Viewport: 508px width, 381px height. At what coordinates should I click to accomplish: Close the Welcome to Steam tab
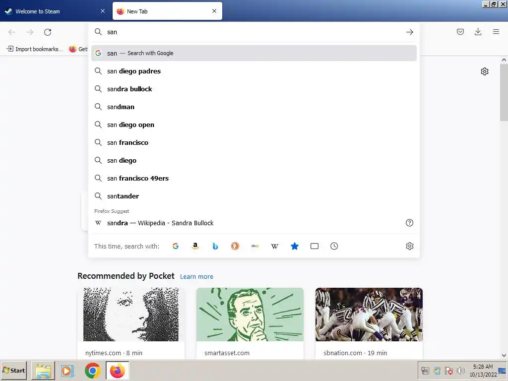point(103,11)
